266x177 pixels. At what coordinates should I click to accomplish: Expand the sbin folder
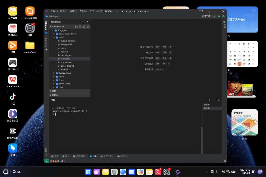coord(54,87)
